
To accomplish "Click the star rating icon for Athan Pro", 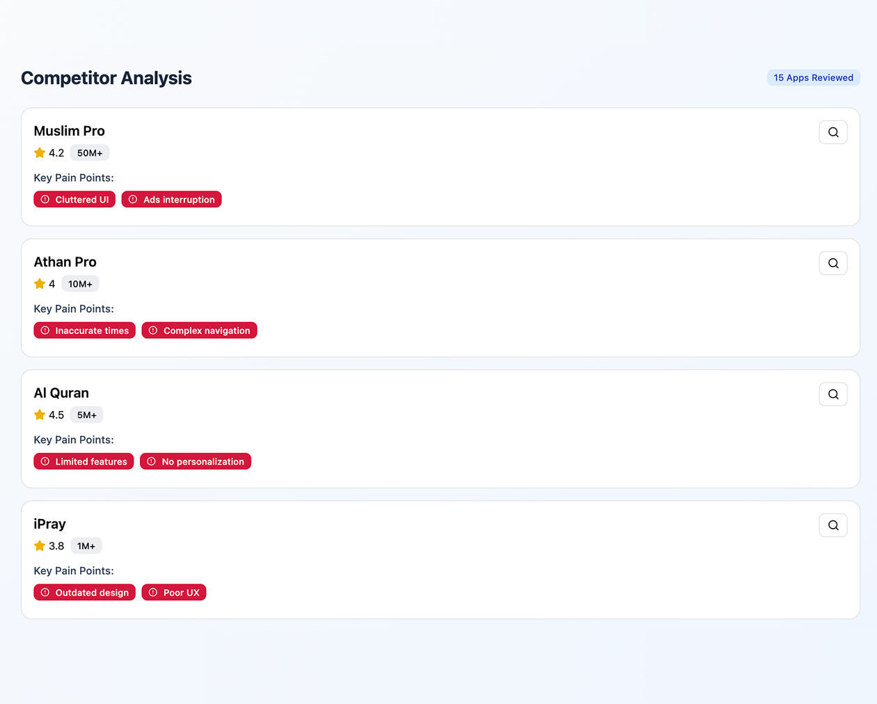I will 40,284.
